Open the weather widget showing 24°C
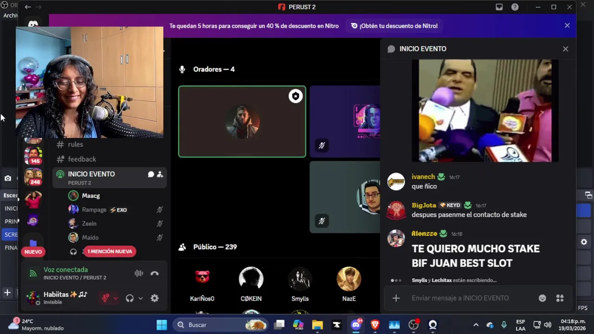 [x=37, y=325]
